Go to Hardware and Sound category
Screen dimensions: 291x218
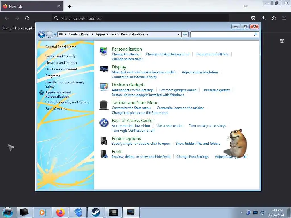(x=61, y=69)
